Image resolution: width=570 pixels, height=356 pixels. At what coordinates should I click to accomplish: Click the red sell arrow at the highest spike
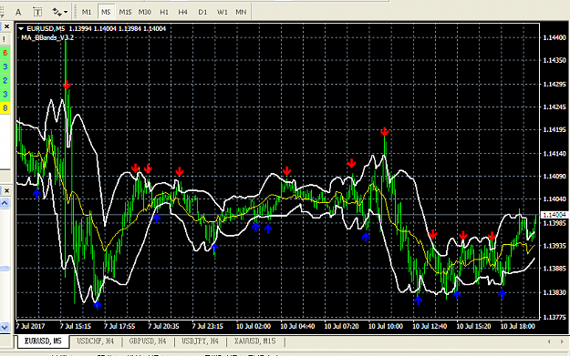pyautogui.click(x=67, y=86)
